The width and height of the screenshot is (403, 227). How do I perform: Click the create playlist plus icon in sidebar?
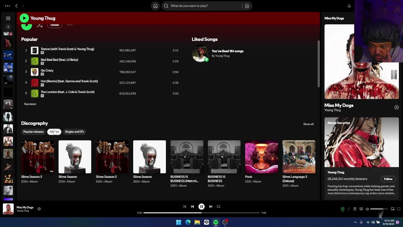(8, 27)
